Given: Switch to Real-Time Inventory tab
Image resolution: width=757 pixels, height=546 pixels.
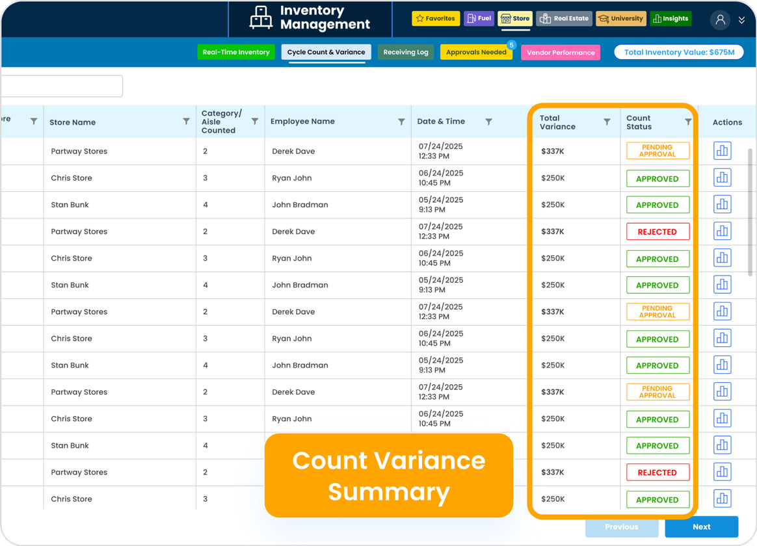Looking at the screenshot, I should (x=236, y=53).
